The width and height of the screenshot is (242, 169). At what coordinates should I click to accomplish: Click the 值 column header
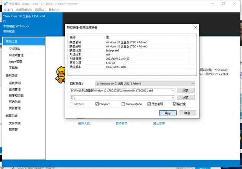147,37
